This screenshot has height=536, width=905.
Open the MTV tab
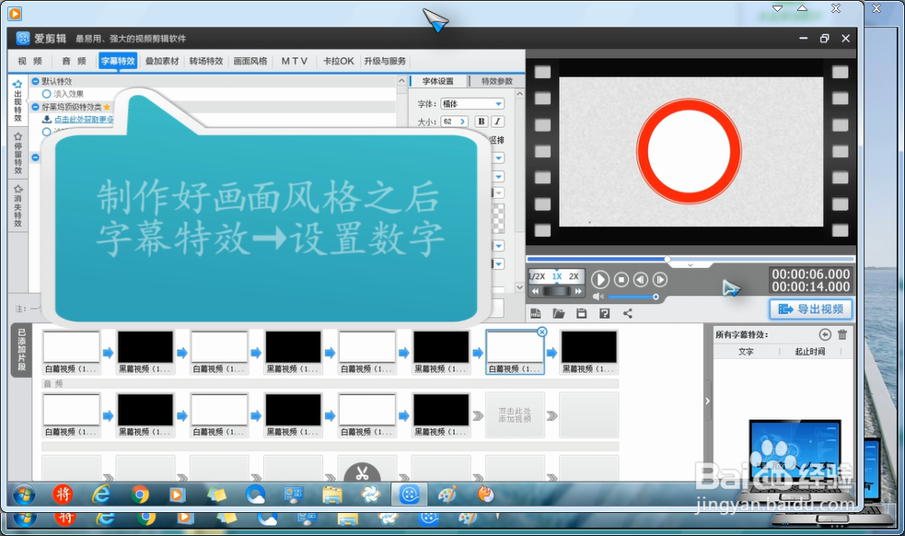point(295,61)
